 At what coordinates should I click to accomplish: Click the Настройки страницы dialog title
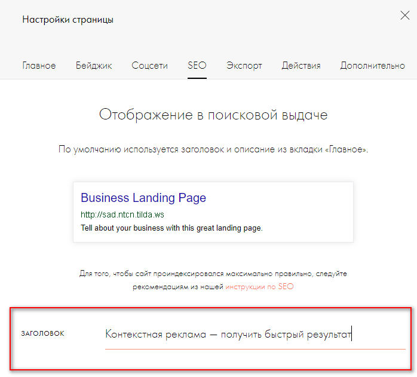(68, 20)
